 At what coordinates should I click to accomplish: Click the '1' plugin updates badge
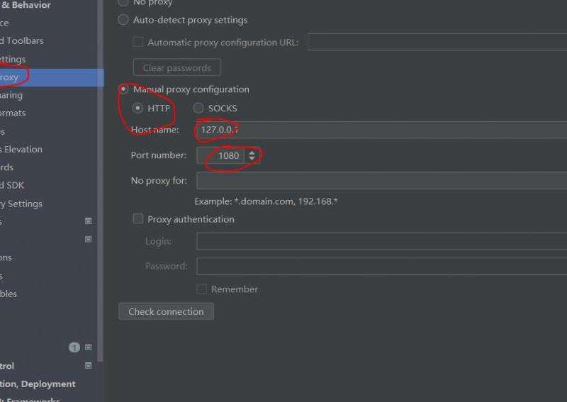(x=74, y=347)
